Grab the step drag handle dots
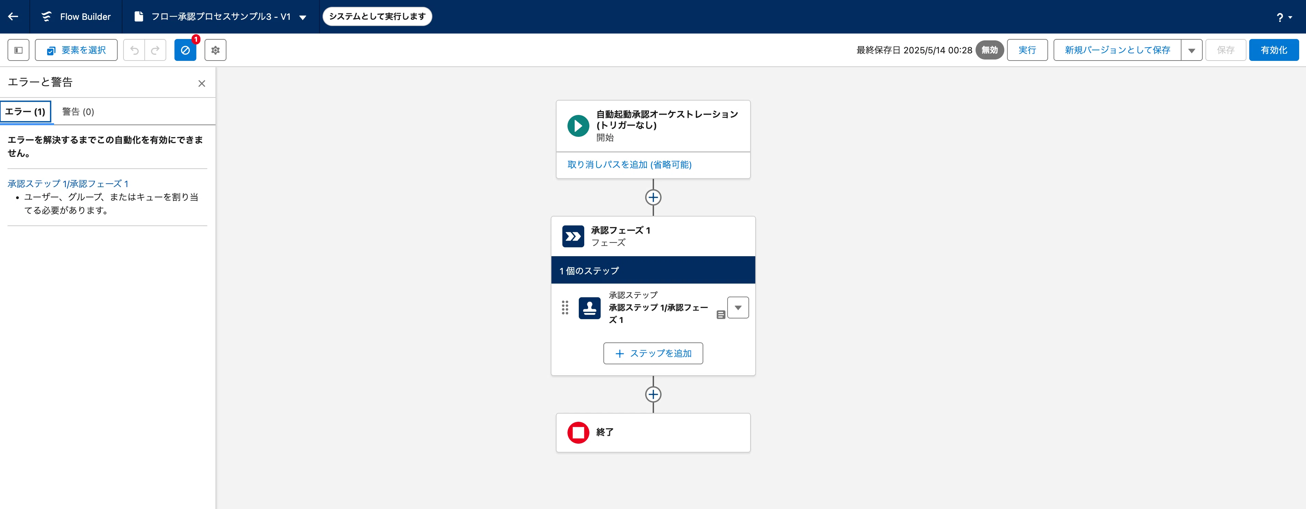Screen dimensions: 1306x509 click(565, 307)
